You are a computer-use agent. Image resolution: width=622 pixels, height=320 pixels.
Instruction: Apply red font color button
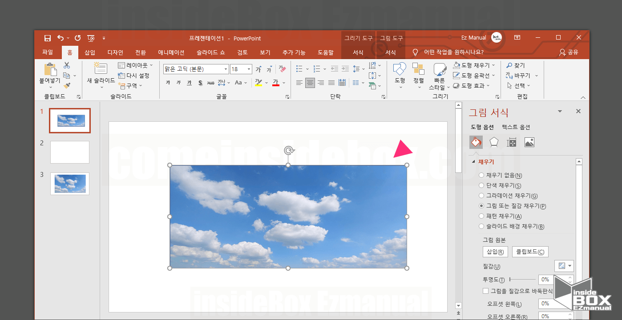275,83
